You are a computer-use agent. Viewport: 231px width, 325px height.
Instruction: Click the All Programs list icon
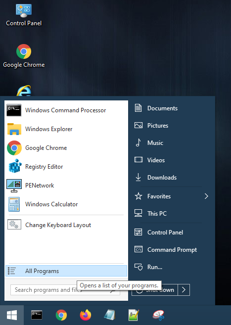pos(11,271)
